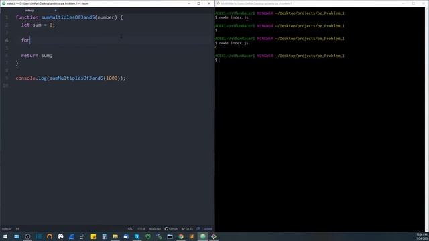Place cursor after 'for' on line 4
Screen dimensions: 429x241
[30, 40]
